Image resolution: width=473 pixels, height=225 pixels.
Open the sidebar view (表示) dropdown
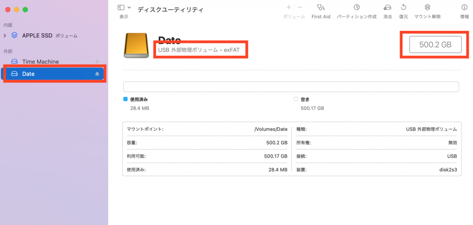pos(124,8)
